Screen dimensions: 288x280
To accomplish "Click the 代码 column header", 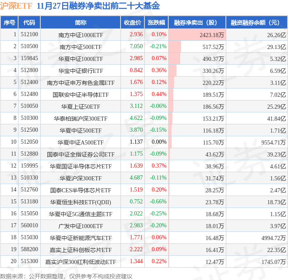I will 29,22.
